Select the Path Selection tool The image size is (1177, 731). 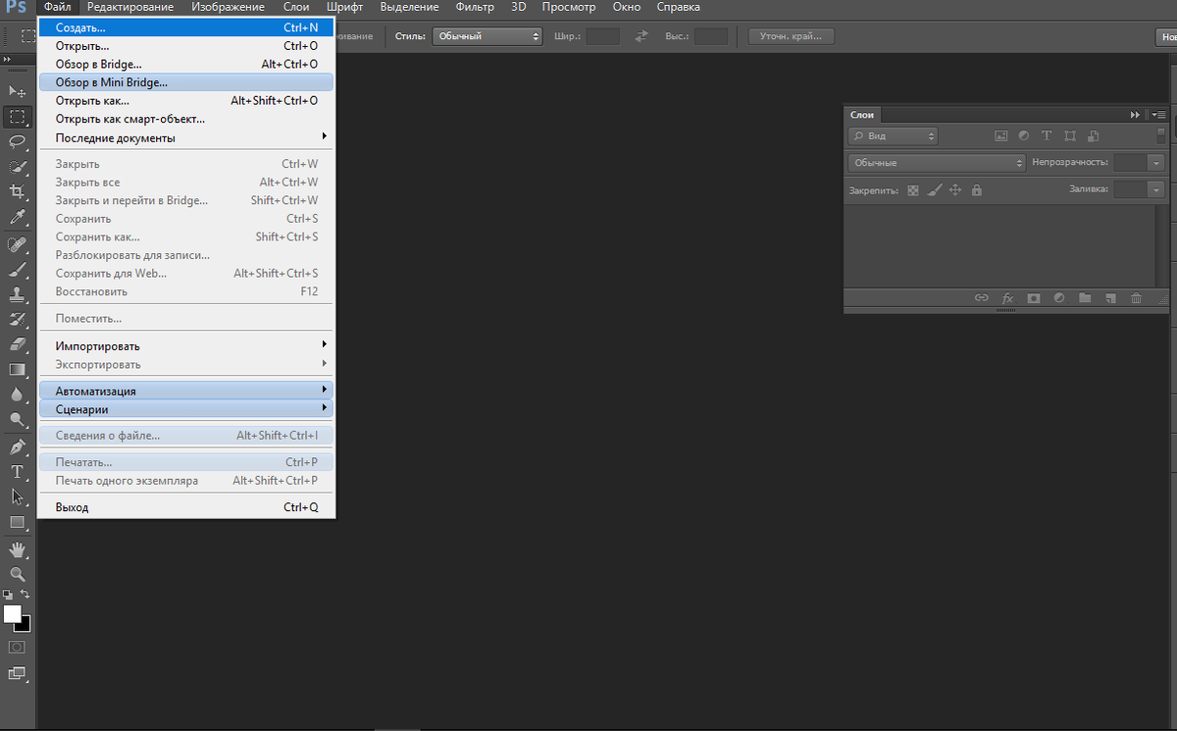17,496
